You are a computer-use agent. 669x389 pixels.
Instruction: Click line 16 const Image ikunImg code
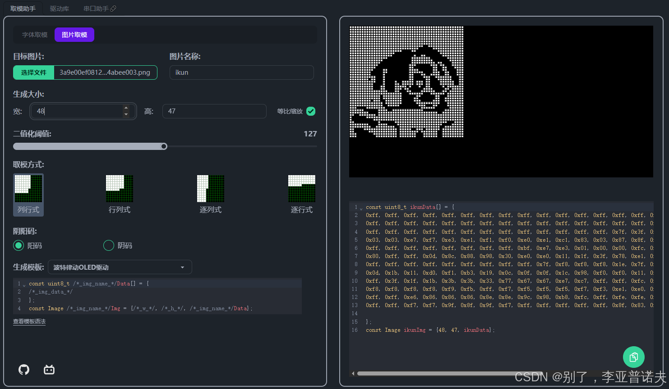(x=430, y=330)
